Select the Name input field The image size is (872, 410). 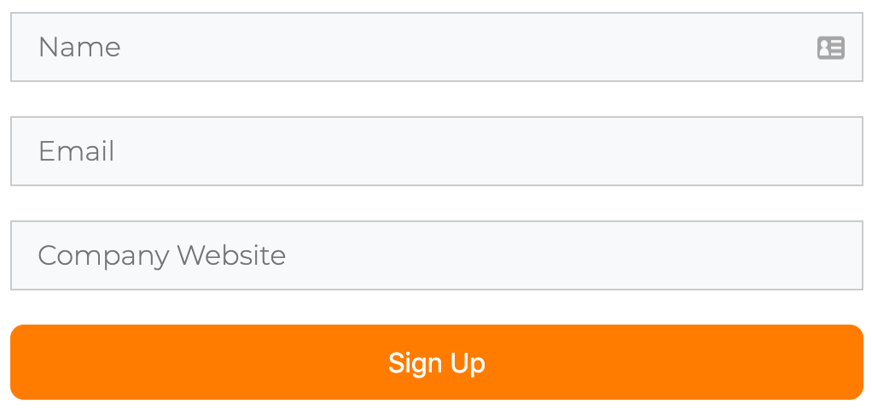(x=437, y=47)
